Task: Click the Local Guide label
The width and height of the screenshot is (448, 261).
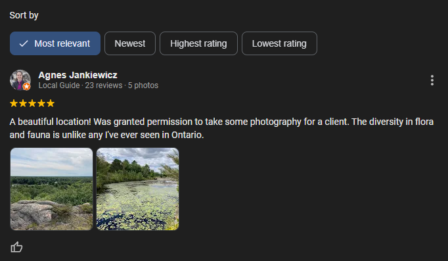Action: pos(59,85)
